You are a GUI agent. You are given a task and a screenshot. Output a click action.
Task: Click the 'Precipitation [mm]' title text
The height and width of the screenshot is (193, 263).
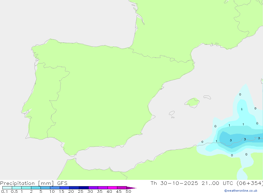tap(27, 183)
